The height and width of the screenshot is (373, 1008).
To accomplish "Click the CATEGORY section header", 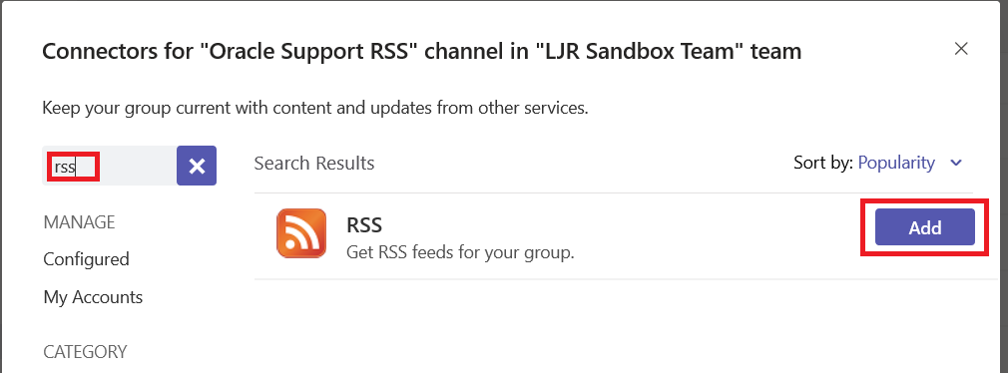I will pos(85,352).
